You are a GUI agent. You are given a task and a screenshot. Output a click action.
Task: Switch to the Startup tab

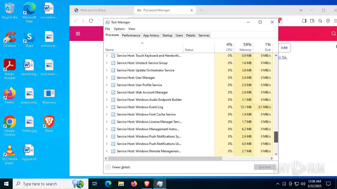coord(167,35)
